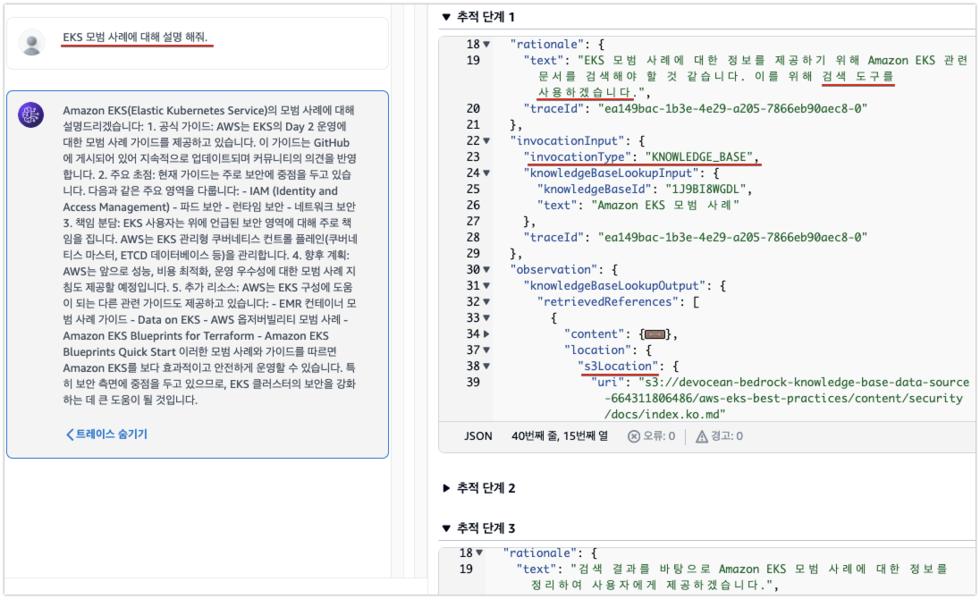Collapse the 추적 단계 1 section
The height and width of the screenshot is (599, 980).
[x=446, y=17]
